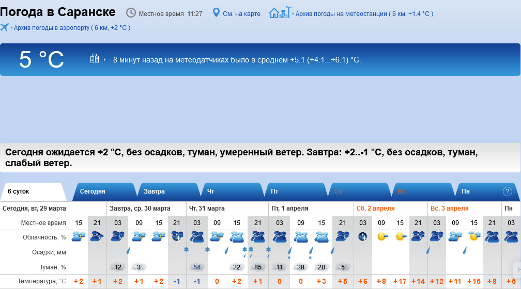Screen dimensions: 521x289
Task: Open weather station archive link
Action: [x=364, y=14]
